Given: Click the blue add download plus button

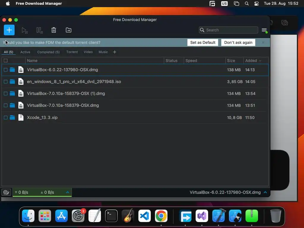Looking at the screenshot, I should (x=9, y=30).
